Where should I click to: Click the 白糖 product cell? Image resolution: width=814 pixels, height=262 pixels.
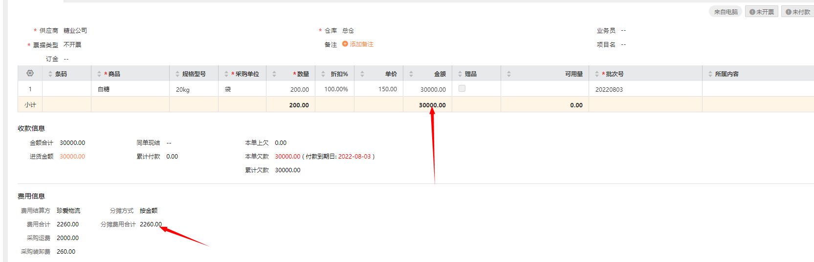click(x=104, y=89)
